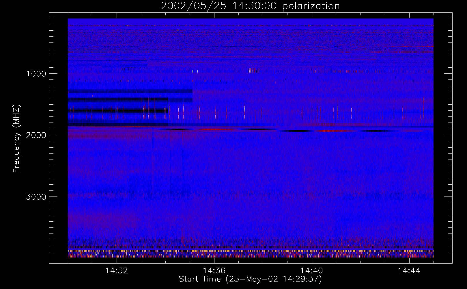Click the 'Start Time (25-May-02 14:29:37)' label

click(x=250, y=279)
